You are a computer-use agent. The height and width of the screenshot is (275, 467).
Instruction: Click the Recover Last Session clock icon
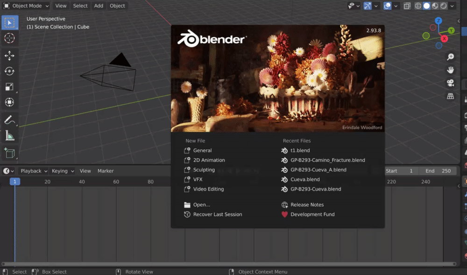point(187,215)
